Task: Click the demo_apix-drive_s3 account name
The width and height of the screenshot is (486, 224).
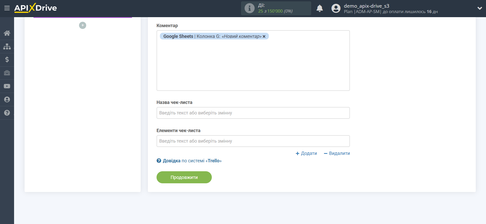Action: 366,6
